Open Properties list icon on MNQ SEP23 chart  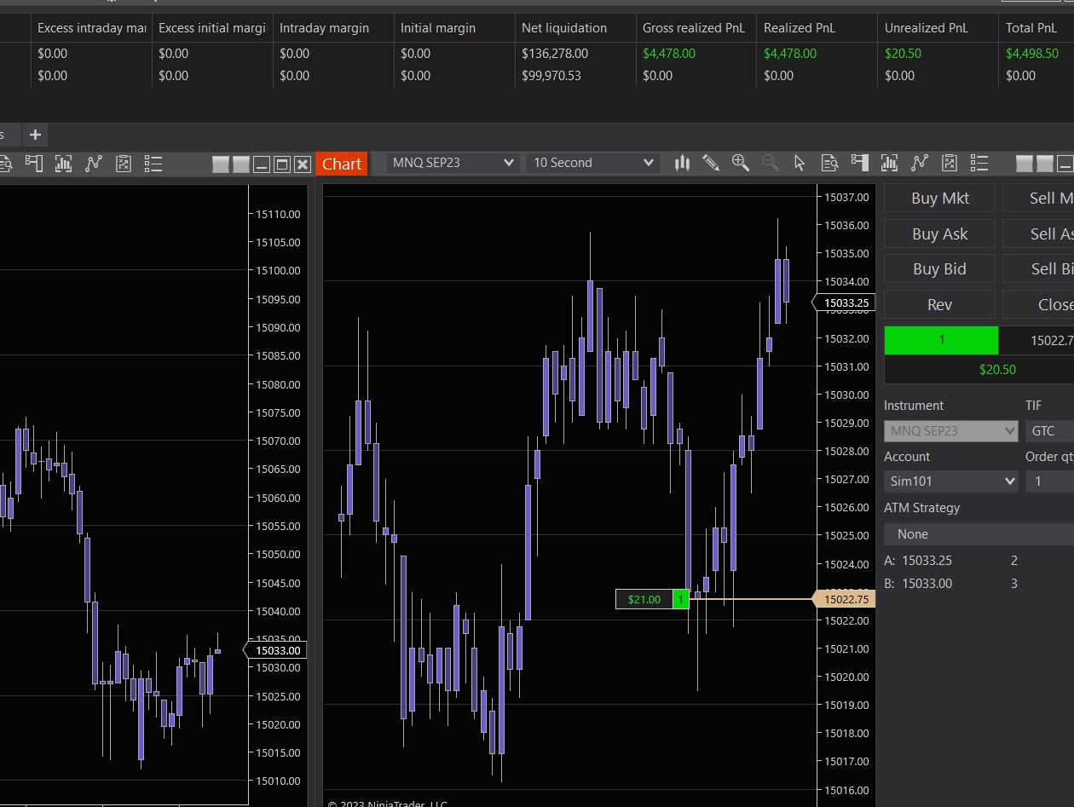pos(979,163)
